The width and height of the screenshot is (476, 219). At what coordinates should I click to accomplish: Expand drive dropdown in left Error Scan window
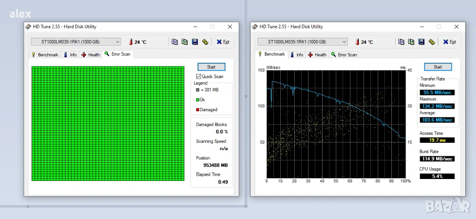coord(117,42)
